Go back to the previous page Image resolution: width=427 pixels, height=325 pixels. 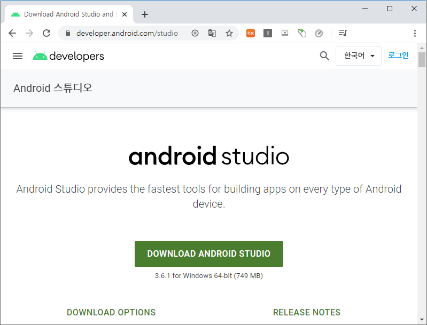coord(12,33)
